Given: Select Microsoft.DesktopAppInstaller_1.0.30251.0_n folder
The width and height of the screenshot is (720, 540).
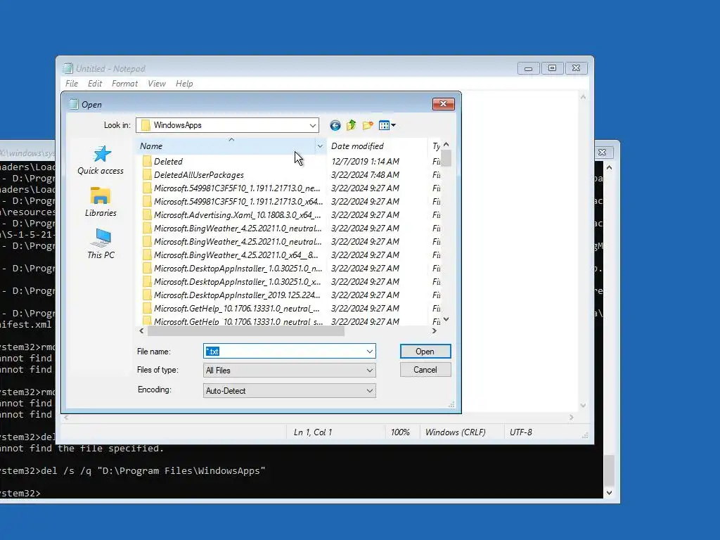Looking at the screenshot, I should tap(238, 268).
